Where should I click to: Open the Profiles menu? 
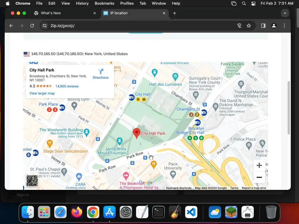(127, 3)
